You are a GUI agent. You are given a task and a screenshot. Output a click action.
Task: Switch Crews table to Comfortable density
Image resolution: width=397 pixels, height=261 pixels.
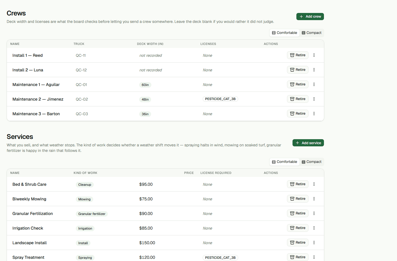(285, 33)
